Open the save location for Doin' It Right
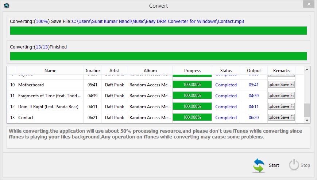The height and width of the screenshot is (180, 317). point(281,106)
